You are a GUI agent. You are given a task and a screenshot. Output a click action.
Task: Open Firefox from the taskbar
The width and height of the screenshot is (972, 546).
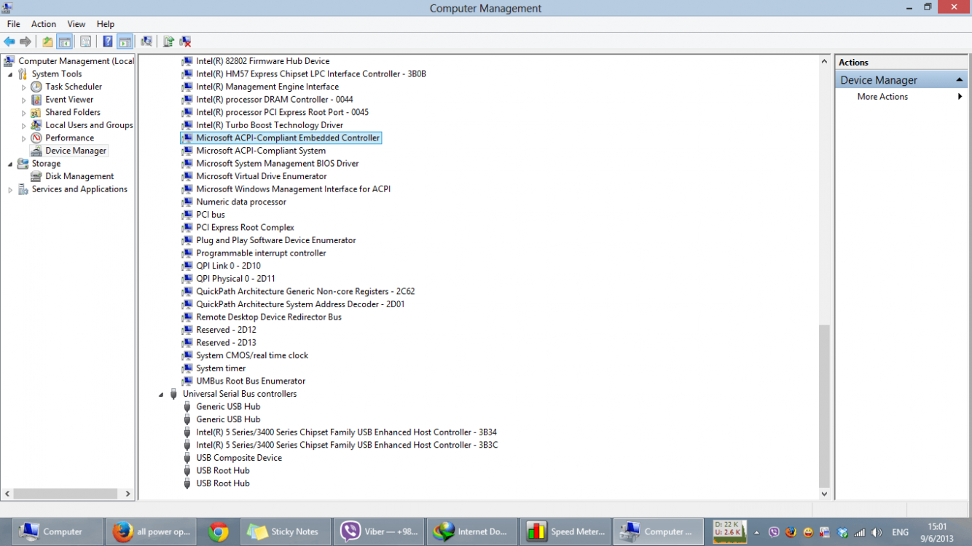tap(151, 531)
